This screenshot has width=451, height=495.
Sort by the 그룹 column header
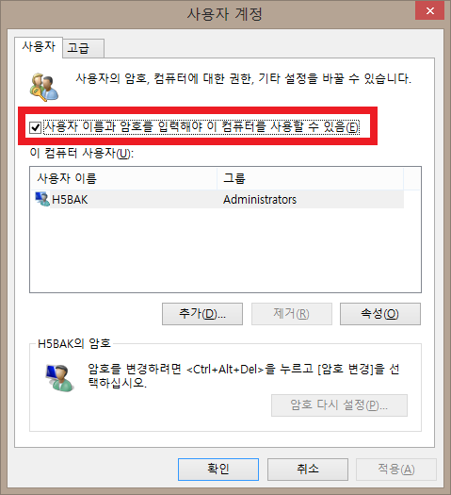click(310, 178)
